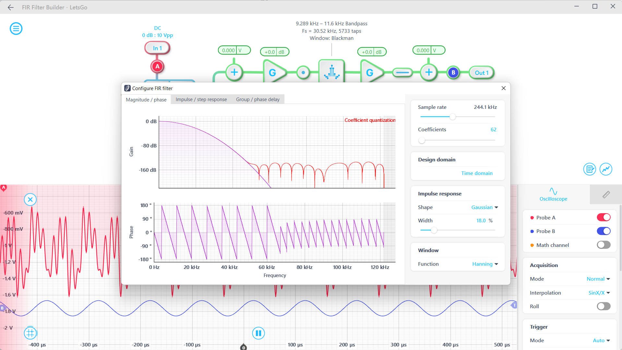Click the Out 1 output block

point(481,73)
